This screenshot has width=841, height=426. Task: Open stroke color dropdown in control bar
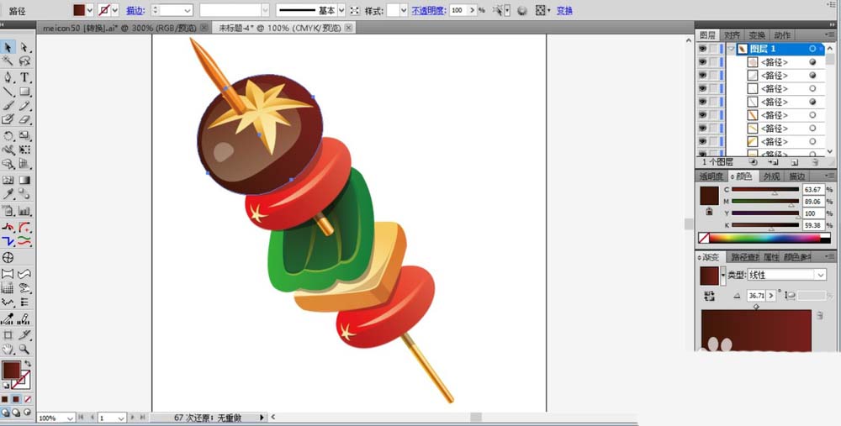[114, 10]
